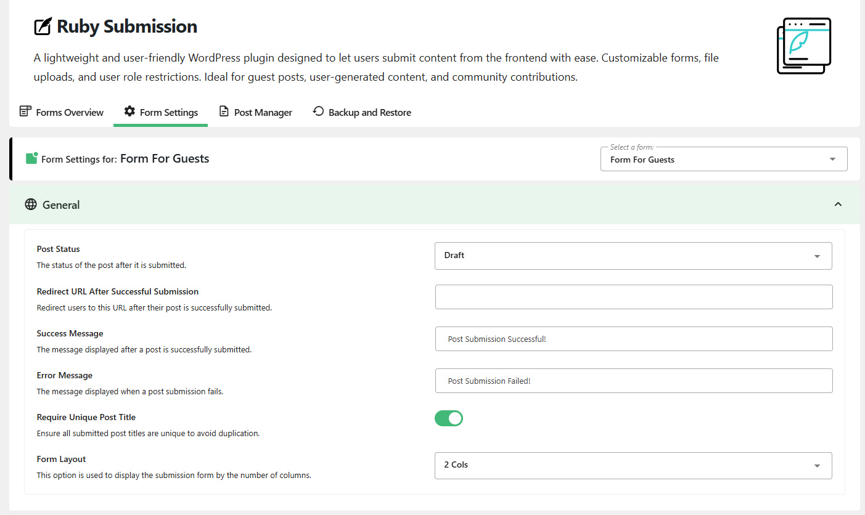Click the General section heading text
The width and height of the screenshot is (865, 515).
click(61, 205)
